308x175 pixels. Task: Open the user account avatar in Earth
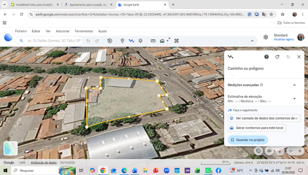[x=301, y=37]
